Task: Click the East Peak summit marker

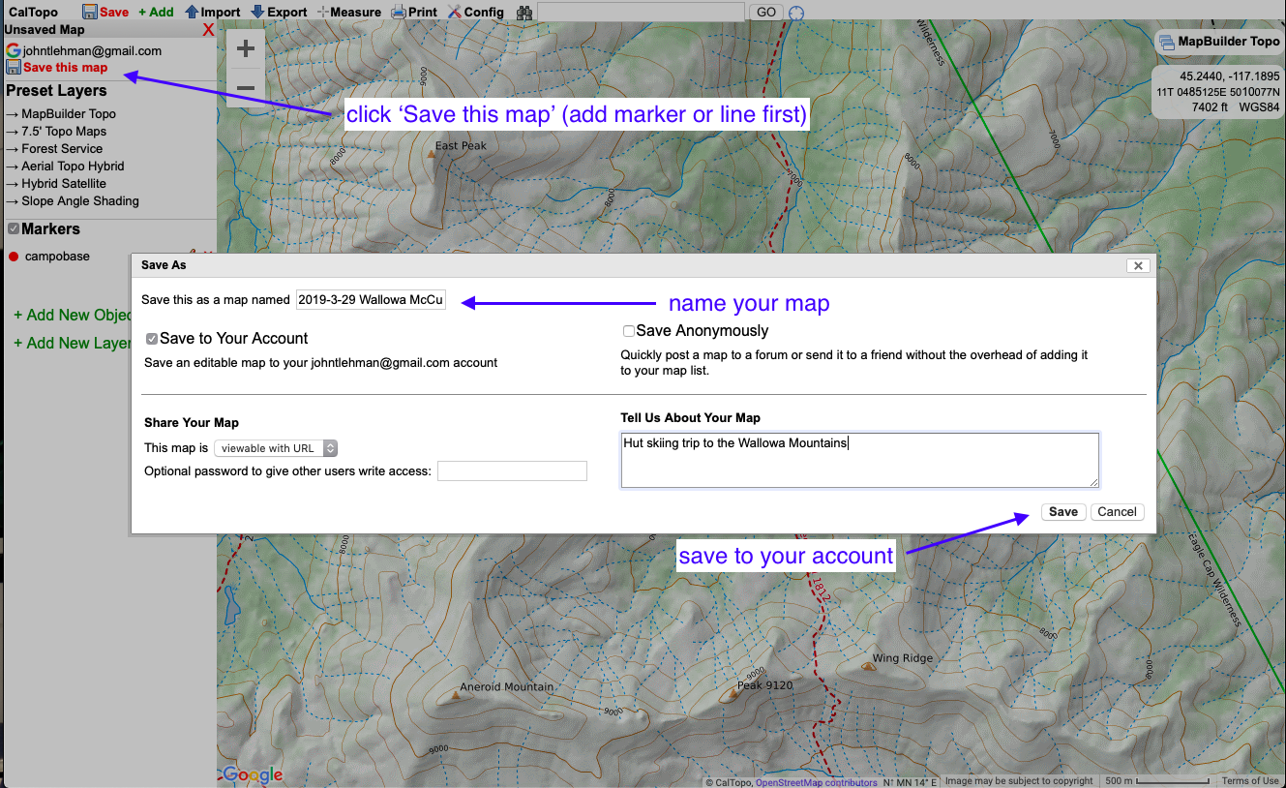Action: [432, 154]
